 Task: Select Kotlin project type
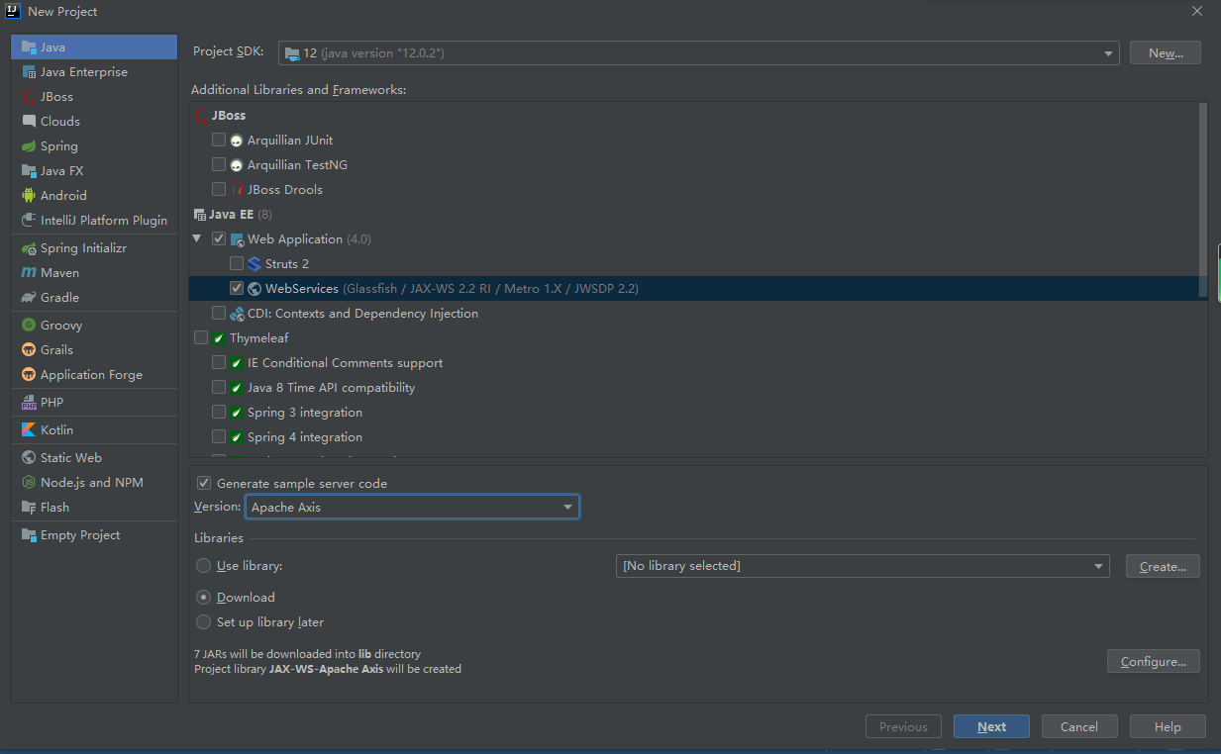click(94, 429)
